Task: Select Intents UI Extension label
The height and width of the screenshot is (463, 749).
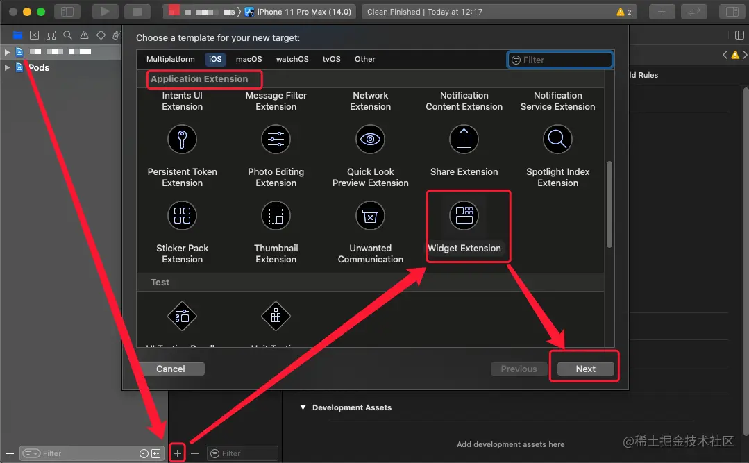Action: click(182, 101)
